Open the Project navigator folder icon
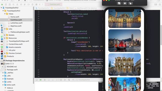162x91 pixels. coord(2,5)
